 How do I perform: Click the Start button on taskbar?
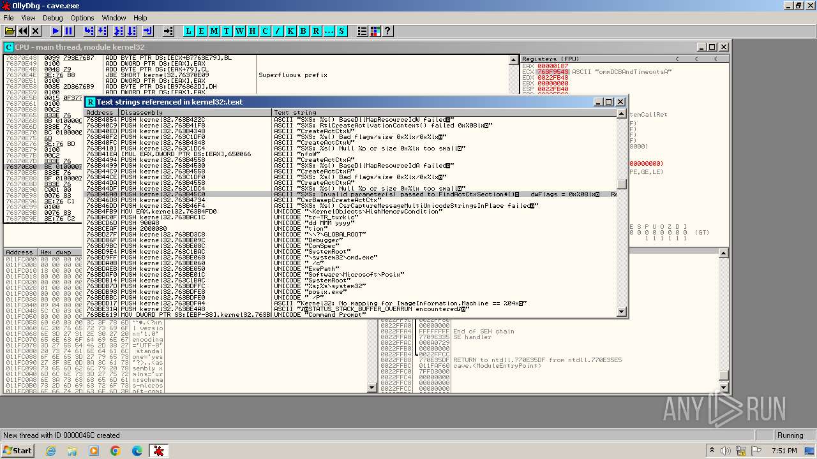18,451
